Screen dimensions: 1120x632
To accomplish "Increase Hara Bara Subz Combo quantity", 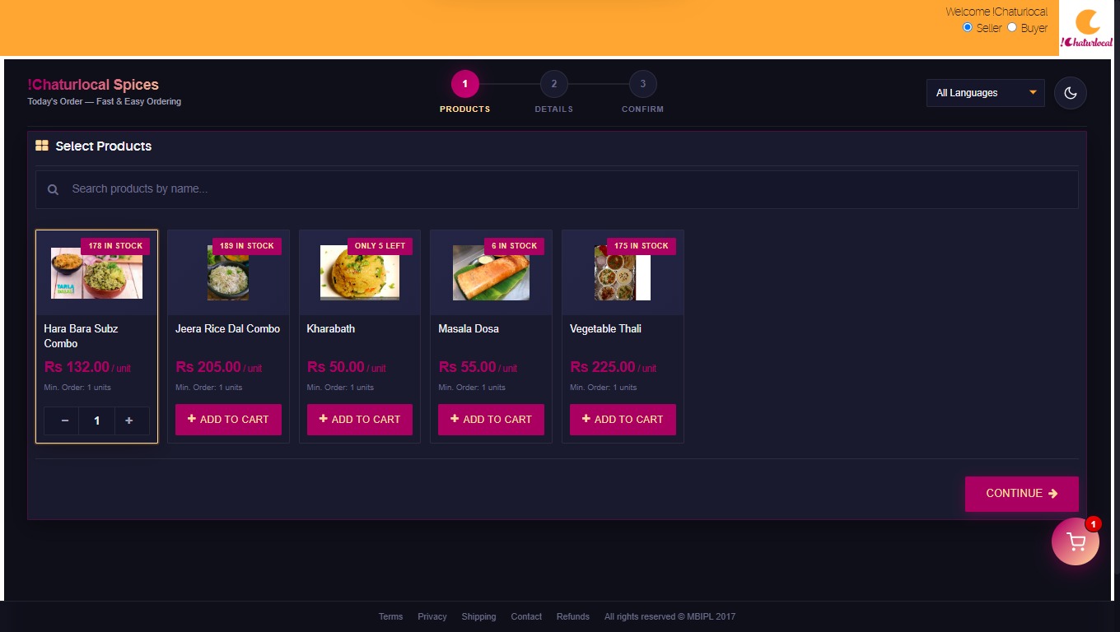I will [129, 421].
